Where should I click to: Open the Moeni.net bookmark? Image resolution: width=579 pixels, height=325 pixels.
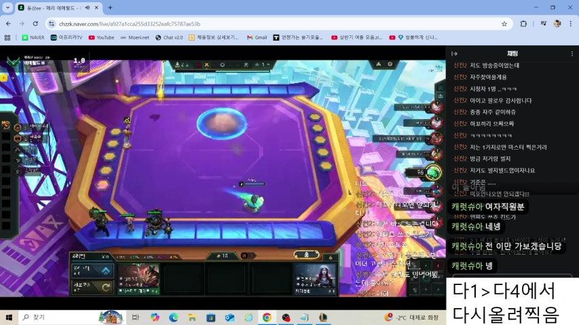[x=135, y=38]
